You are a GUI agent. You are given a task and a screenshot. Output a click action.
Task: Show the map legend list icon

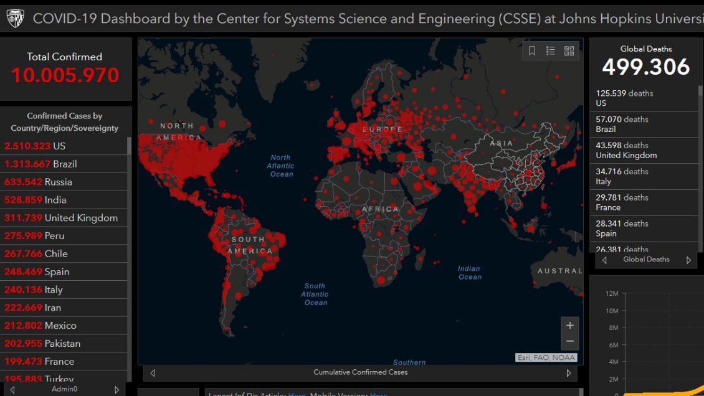[551, 51]
